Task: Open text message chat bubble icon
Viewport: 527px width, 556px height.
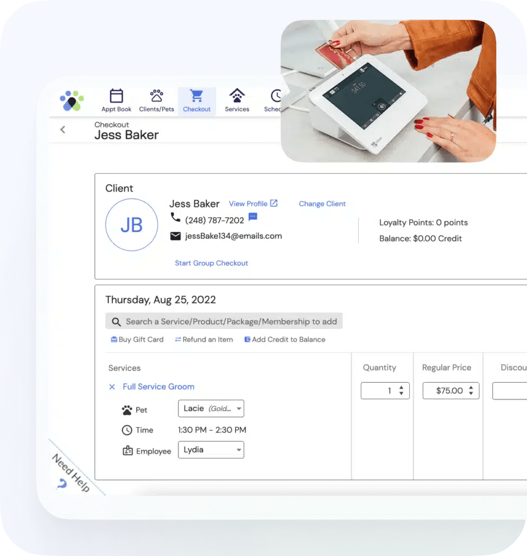Action: 253,217
